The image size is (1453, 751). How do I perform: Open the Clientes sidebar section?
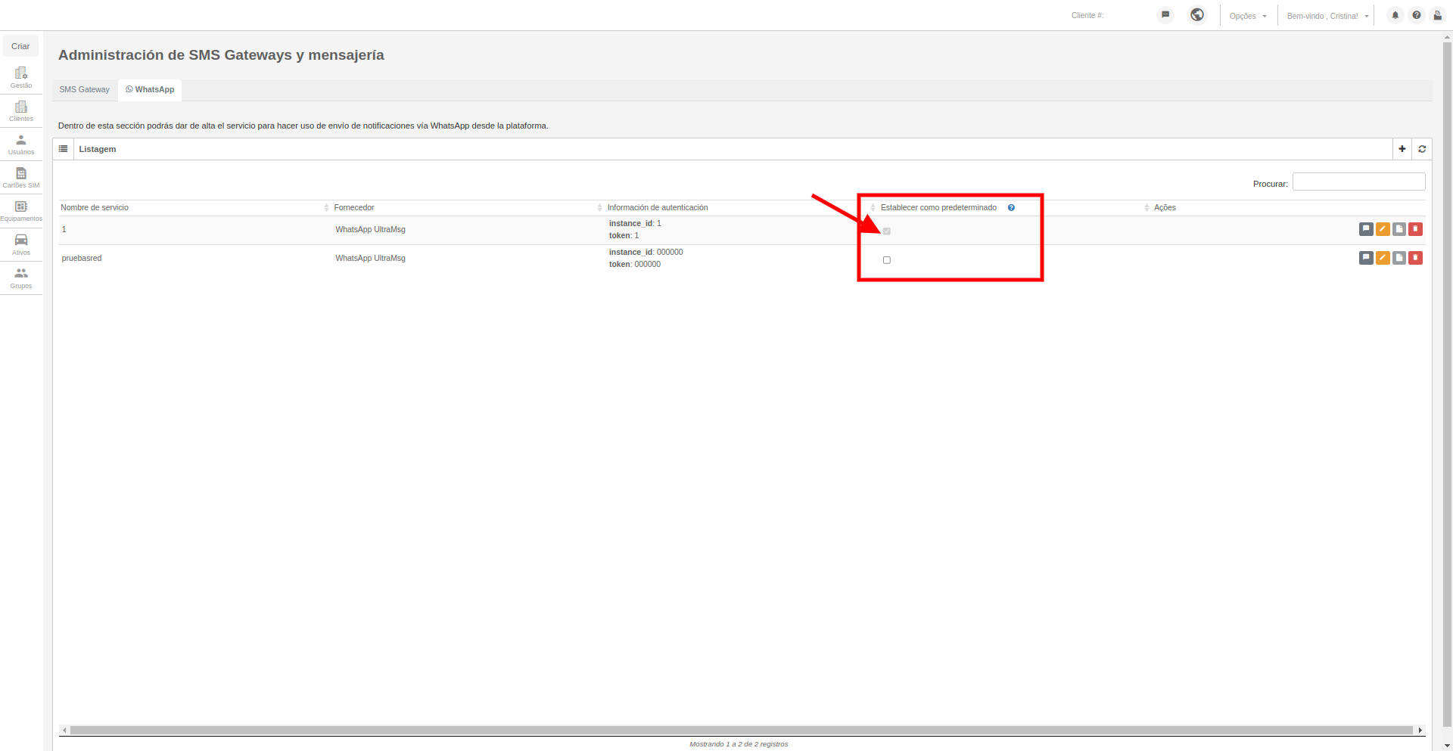(21, 111)
